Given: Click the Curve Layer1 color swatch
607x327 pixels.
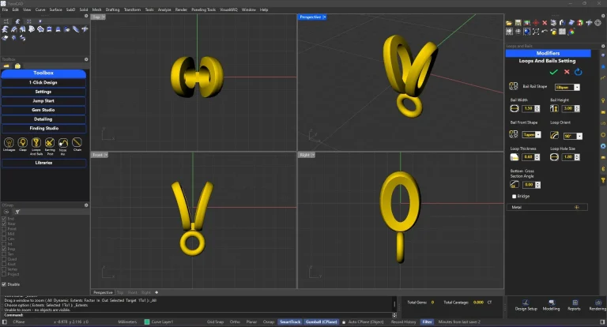Looking at the screenshot, I should 147,322.
